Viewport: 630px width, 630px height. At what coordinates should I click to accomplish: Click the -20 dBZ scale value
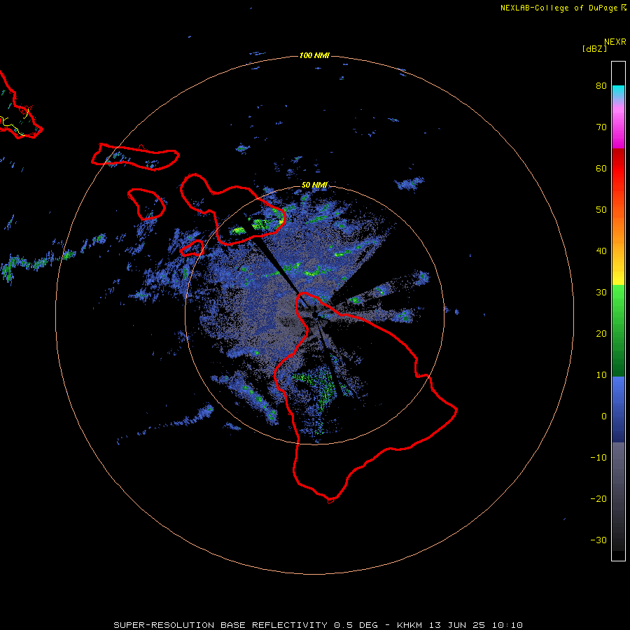[x=598, y=499]
